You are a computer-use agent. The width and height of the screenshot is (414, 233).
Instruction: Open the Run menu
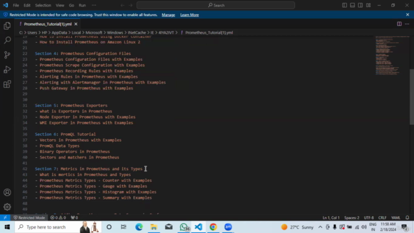pyautogui.click(x=82, y=5)
